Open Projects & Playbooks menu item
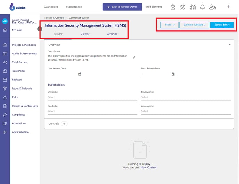239x184 pixels. coord(24,45)
